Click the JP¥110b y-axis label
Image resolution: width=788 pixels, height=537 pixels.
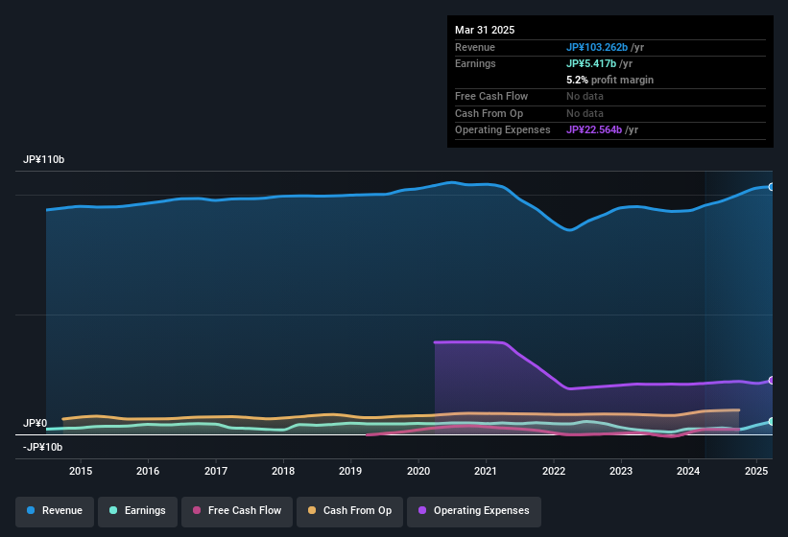[44, 159]
